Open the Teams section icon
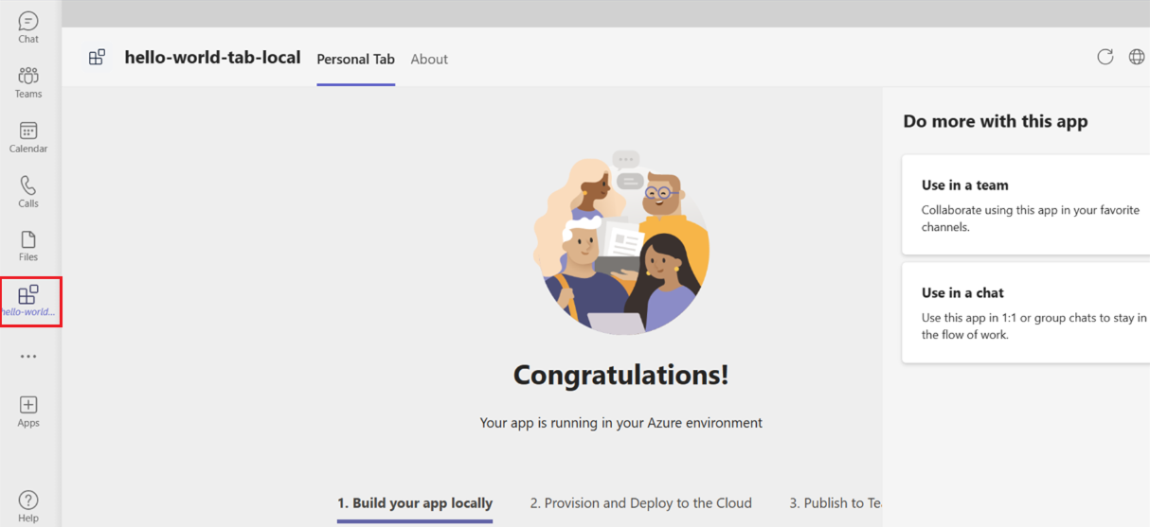The width and height of the screenshot is (1150, 527). coord(28,81)
